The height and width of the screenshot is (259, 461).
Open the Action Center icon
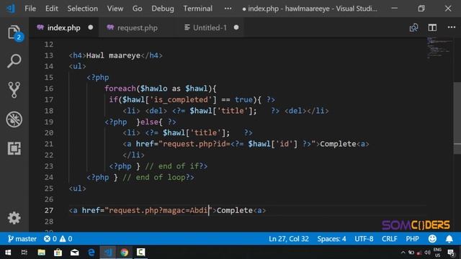(x=452, y=253)
